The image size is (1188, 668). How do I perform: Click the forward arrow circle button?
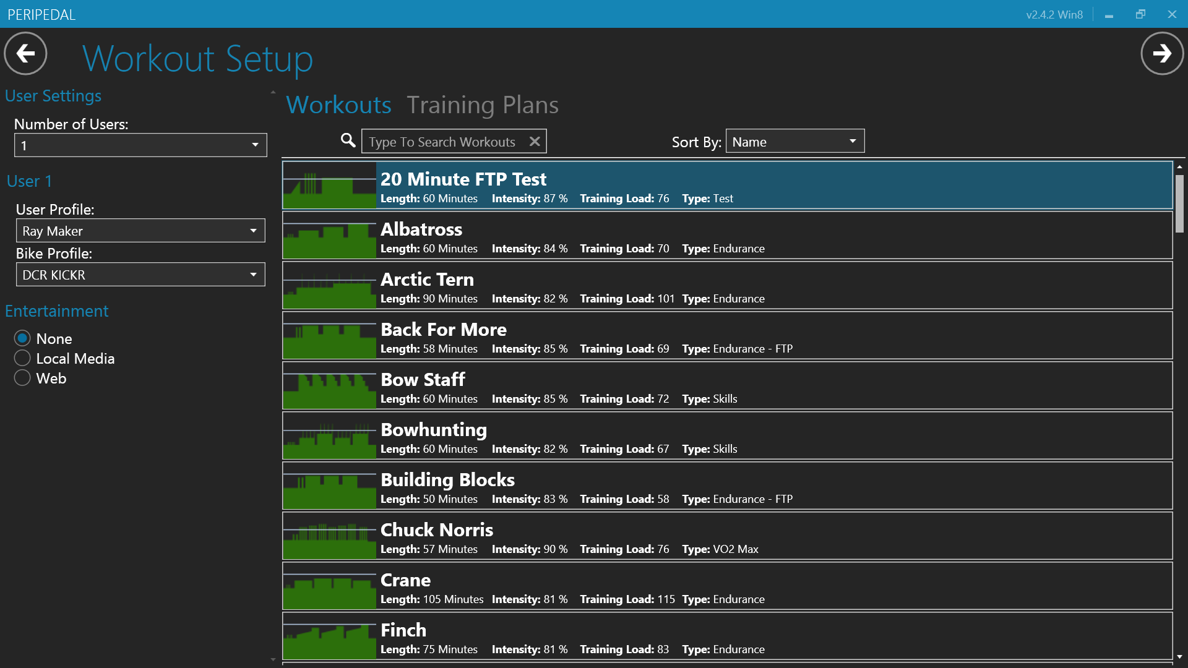[1162, 54]
